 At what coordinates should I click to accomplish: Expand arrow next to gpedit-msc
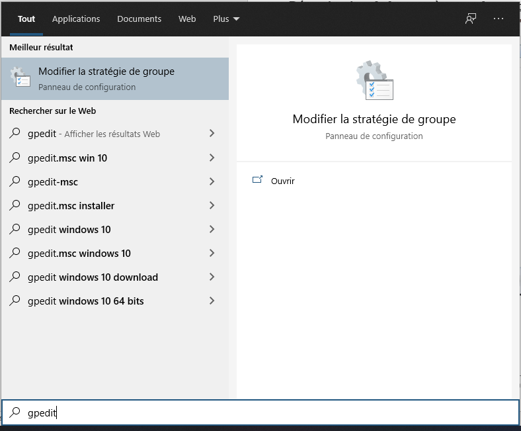click(212, 181)
